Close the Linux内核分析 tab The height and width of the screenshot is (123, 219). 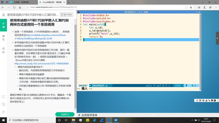pos(64,2)
